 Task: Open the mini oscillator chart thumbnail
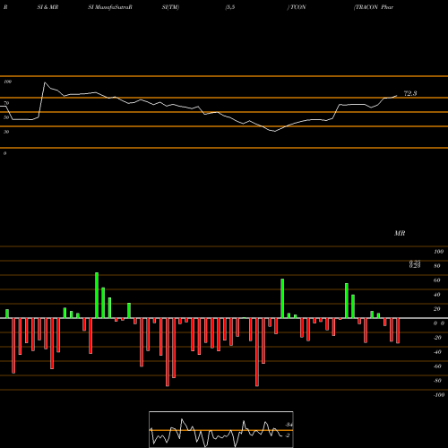221,429
